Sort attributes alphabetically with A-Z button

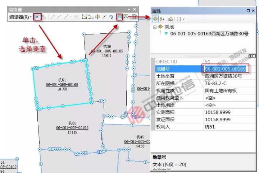pyautogui.click(x=162, y=19)
